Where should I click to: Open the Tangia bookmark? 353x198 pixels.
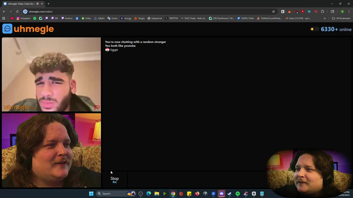[x=139, y=18]
